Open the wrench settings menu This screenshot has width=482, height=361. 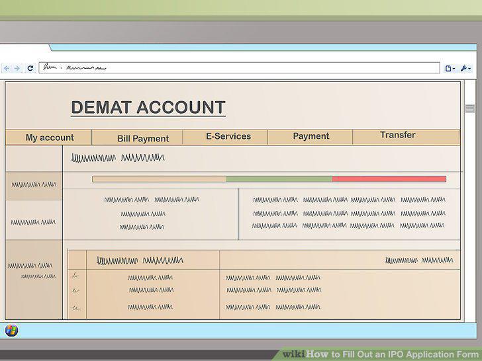pyautogui.click(x=465, y=69)
